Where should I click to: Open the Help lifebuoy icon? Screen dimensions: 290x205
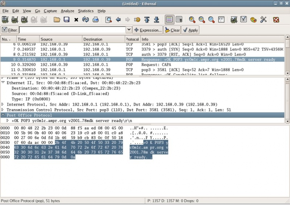[x=276, y=20]
